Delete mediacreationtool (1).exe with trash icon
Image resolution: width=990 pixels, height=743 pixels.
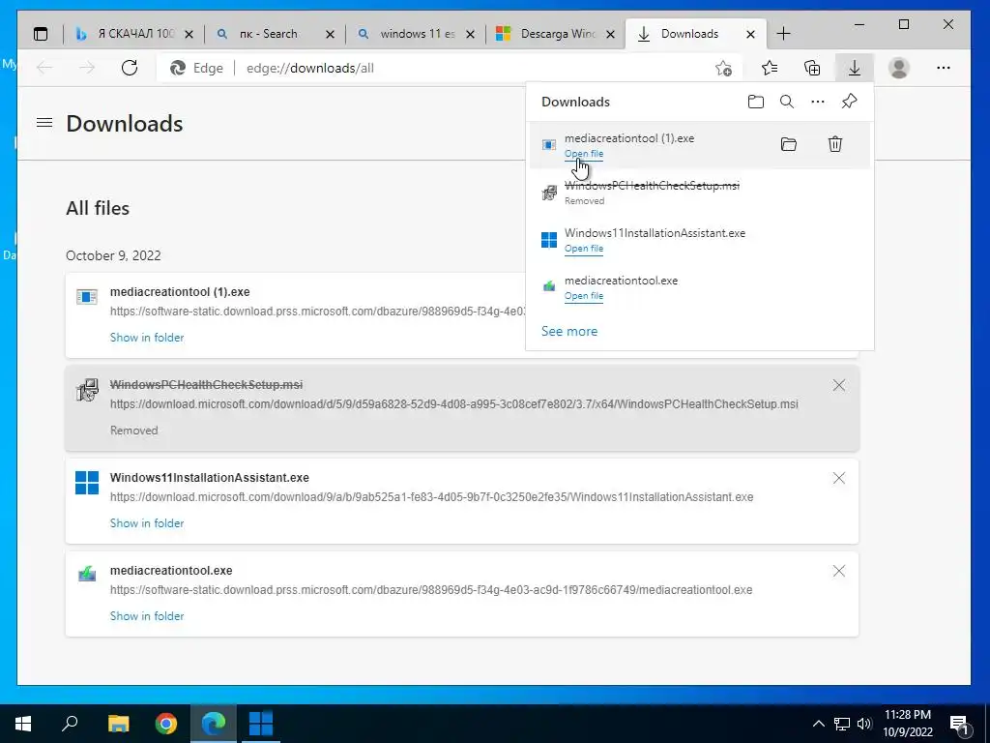coord(834,144)
